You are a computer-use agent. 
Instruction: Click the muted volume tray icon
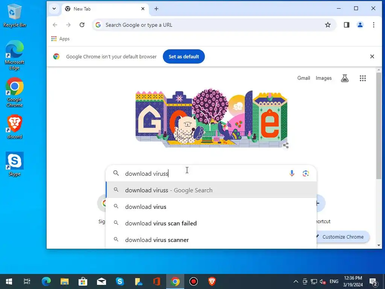click(x=323, y=281)
